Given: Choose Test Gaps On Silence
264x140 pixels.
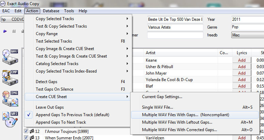Looking at the screenshot, I should [x=77, y=89].
